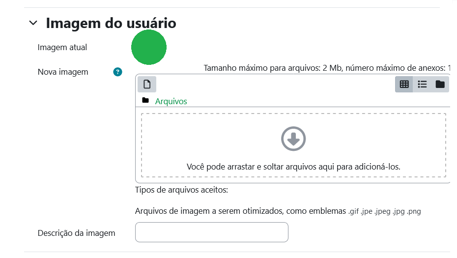The width and height of the screenshot is (457, 258).
Task: Click the add file document icon
Action: coord(146,84)
